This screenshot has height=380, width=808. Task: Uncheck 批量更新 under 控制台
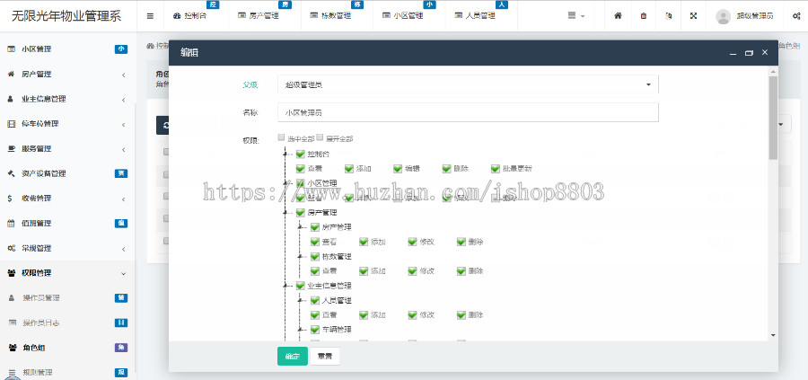(x=496, y=168)
